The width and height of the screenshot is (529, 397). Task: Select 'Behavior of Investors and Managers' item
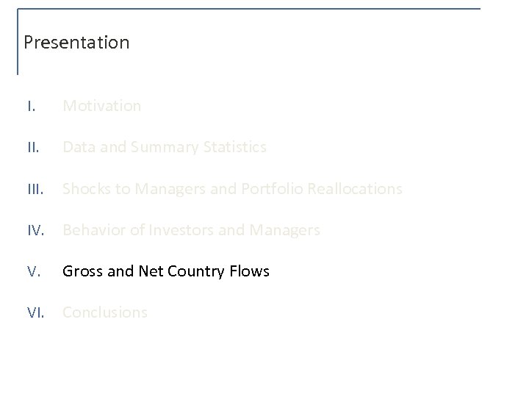191,230
